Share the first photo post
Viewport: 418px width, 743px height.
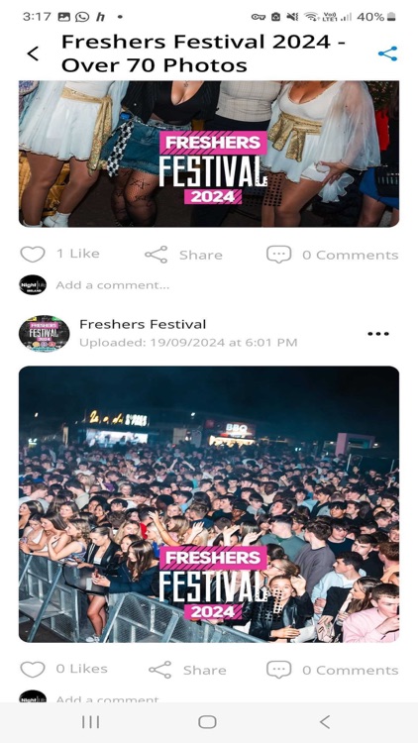pyautogui.click(x=184, y=255)
